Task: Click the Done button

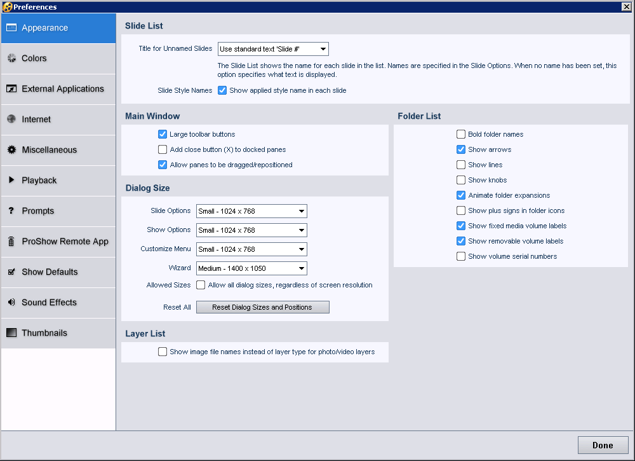Action: point(603,445)
